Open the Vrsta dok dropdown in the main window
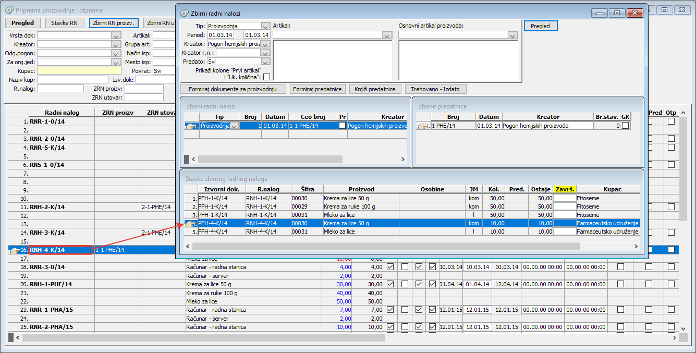 pos(116,35)
